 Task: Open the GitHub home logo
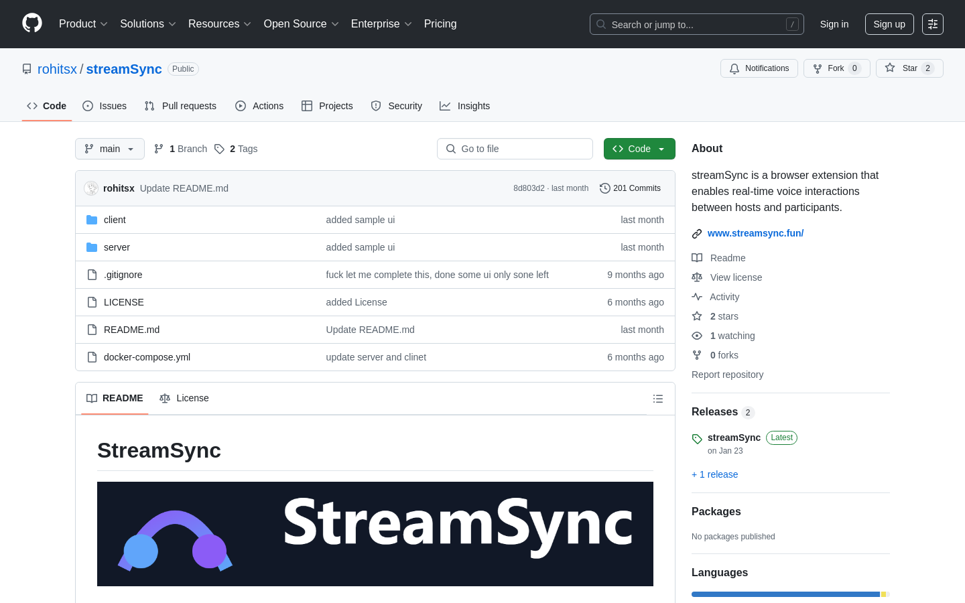[32, 23]
